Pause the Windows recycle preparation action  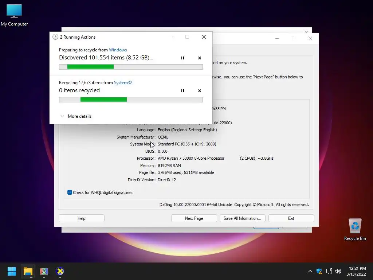click(182, 58)
